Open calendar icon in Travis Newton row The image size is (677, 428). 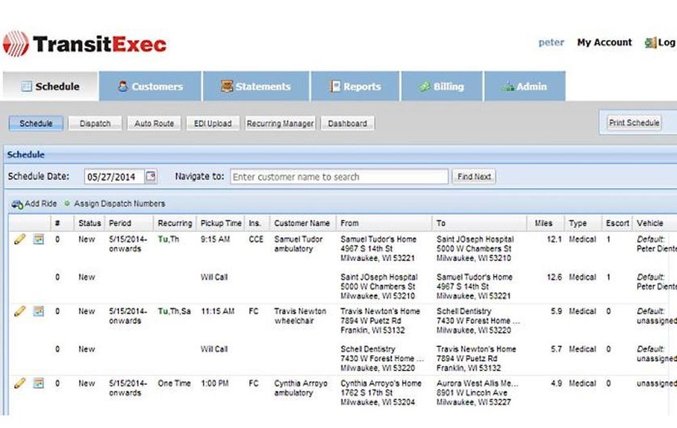pyautogui.click(x=39, y=311)
